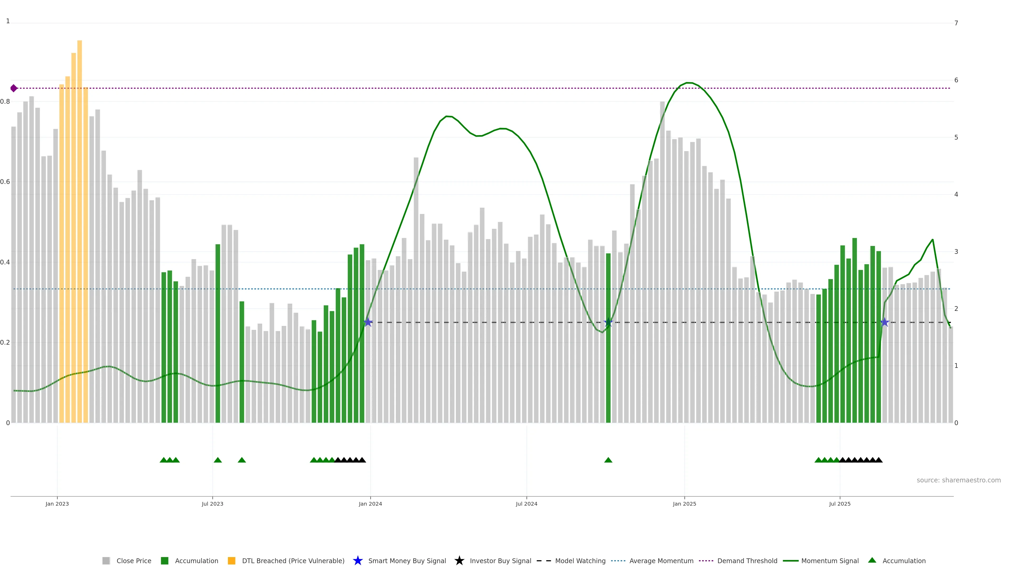Click the green Accumulation triangle legend icon
The width and height of the screenshot is (1014, 570).
[872, 560]
